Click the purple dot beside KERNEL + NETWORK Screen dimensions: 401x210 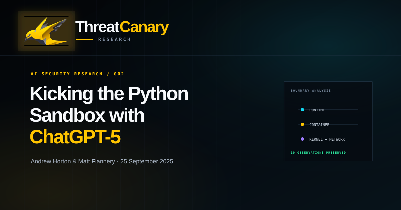302,139
